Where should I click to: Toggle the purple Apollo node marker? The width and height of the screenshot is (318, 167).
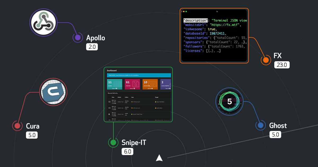pos(78,38)
